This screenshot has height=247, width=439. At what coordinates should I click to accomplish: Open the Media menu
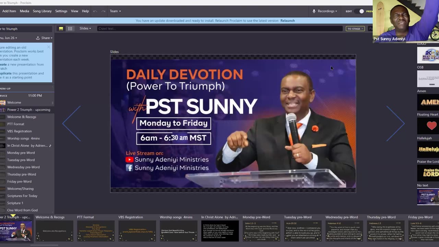24,11
